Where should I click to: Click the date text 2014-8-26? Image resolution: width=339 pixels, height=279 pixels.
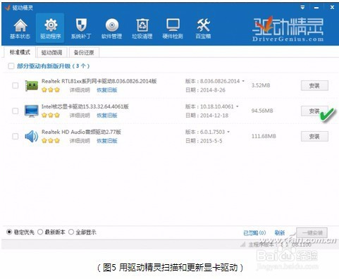point(213,90)
